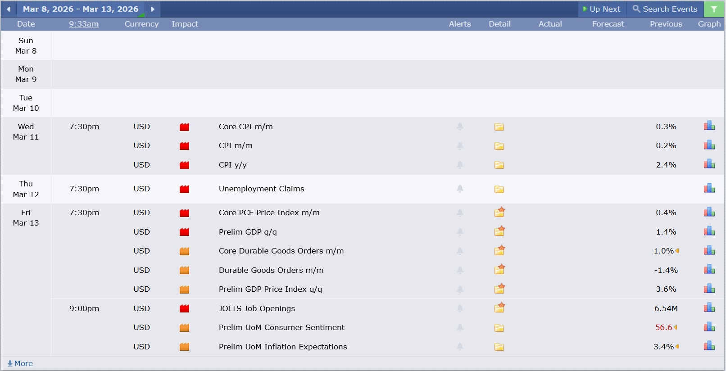This screenshot has width=726, height=371.
Task: Open the Mar 8 - Mar 13 date range picker
Action: click(81, 9)
